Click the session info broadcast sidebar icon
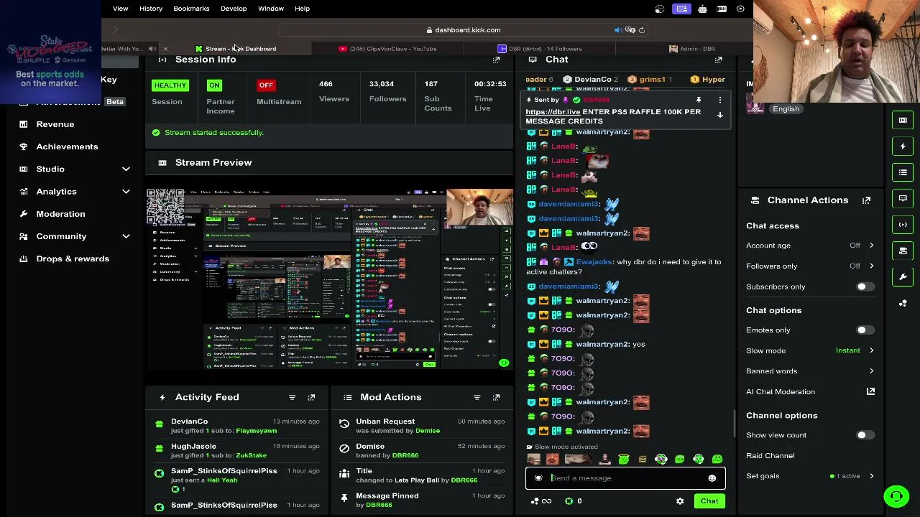Screen dimensions: 920x517 (903, 224)
